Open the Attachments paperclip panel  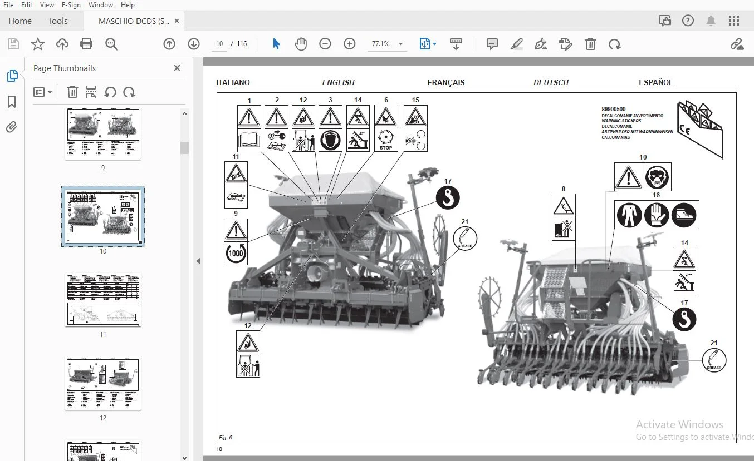click(12, 127)
